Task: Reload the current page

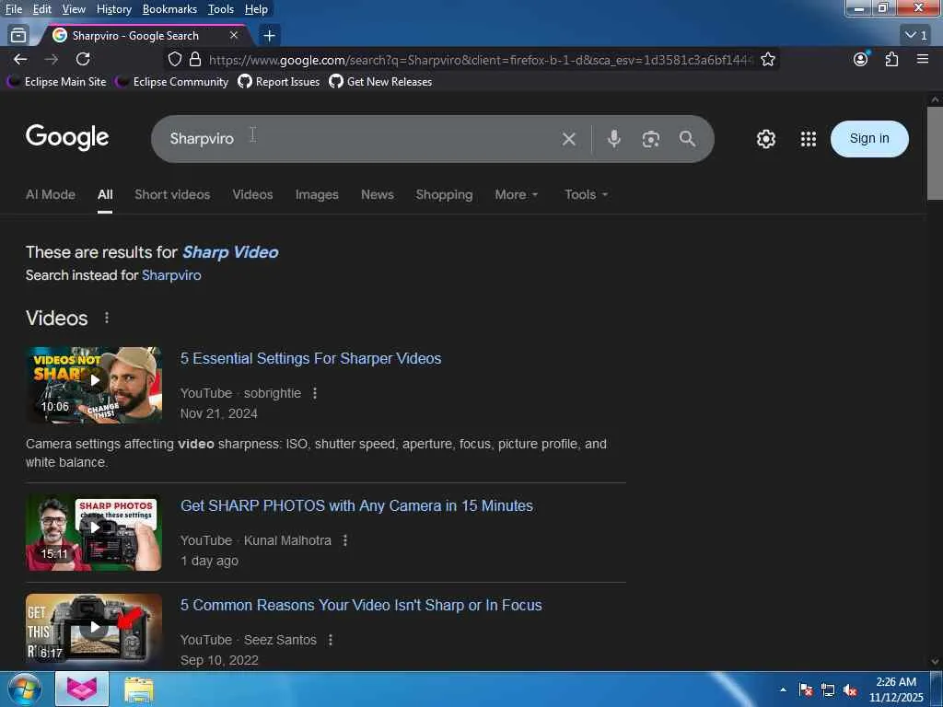Action: click(x=83, y=59)
